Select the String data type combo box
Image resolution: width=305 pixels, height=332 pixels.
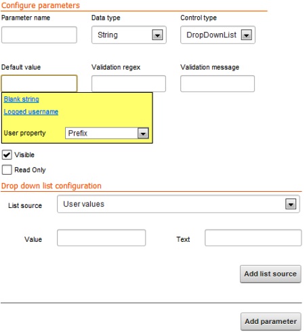click(129, 35)
